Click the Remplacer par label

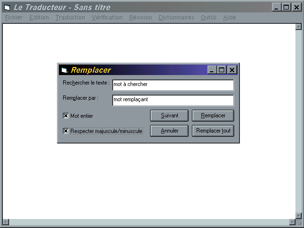coord(80,98)
